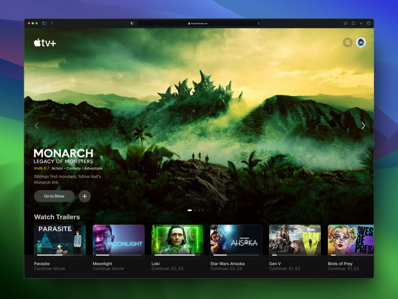Click 'Continue: S2, E3' under Loki

click(167, 268)
